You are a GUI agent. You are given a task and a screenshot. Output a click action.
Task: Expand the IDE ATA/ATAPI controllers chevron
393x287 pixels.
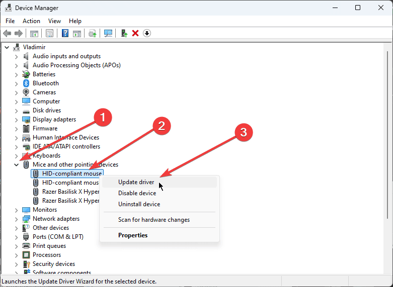tap(17, 147)
